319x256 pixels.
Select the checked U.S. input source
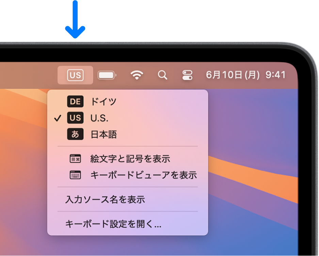(x=128, y=118)
